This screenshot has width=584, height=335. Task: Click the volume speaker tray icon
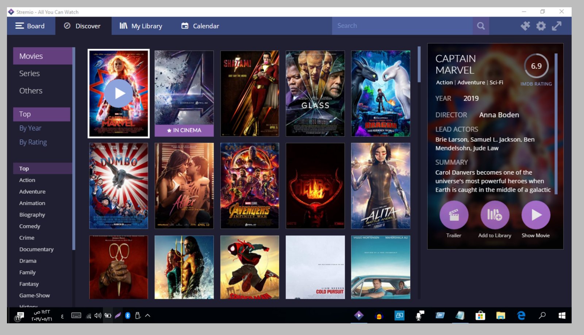[98, 316]
